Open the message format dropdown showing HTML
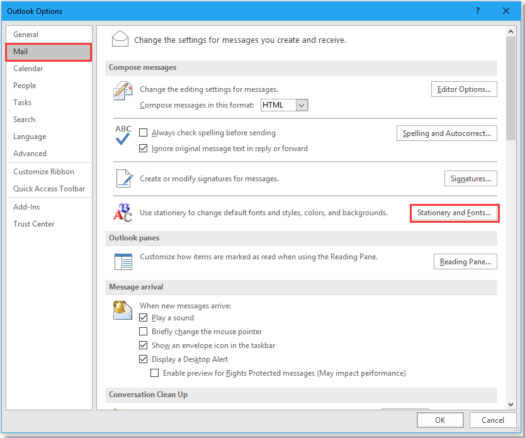525x438 pixels. click(x=303, y=105)
